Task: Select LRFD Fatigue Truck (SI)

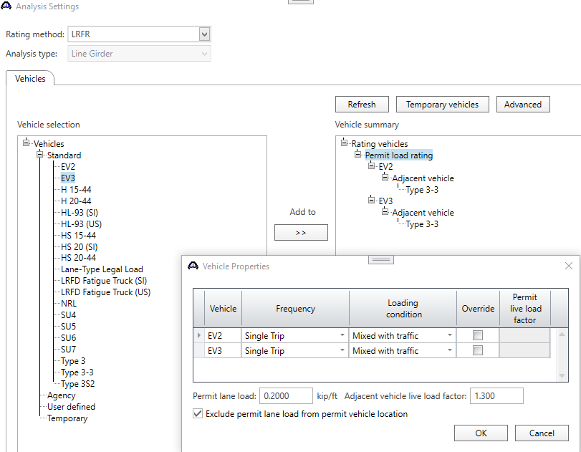Action: point(104,281)
